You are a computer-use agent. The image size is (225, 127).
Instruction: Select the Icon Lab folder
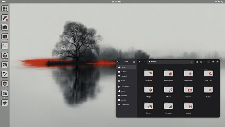pos(208,73)
